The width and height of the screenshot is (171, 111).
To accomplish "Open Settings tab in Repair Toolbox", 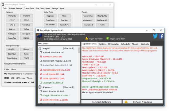I will [x=55, y=8].
